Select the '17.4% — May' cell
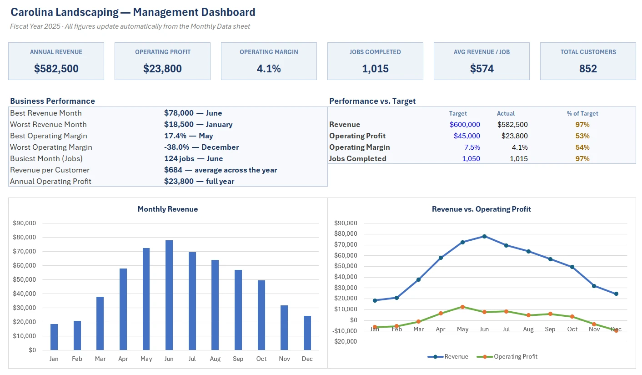 click(x=189, y=136)
